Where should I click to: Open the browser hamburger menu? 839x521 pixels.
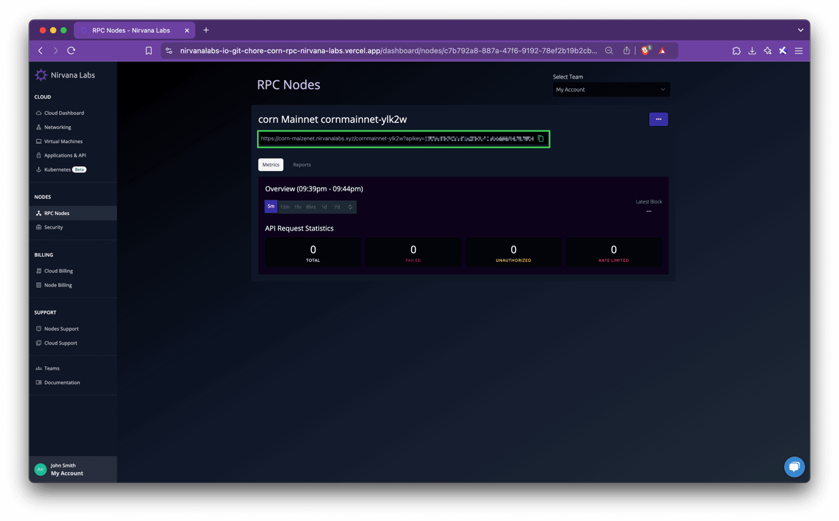coord(799,51)
